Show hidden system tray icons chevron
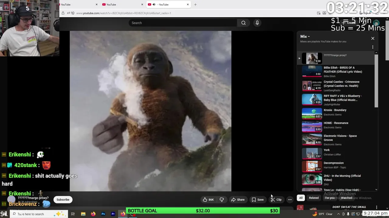 click(339, 214)
